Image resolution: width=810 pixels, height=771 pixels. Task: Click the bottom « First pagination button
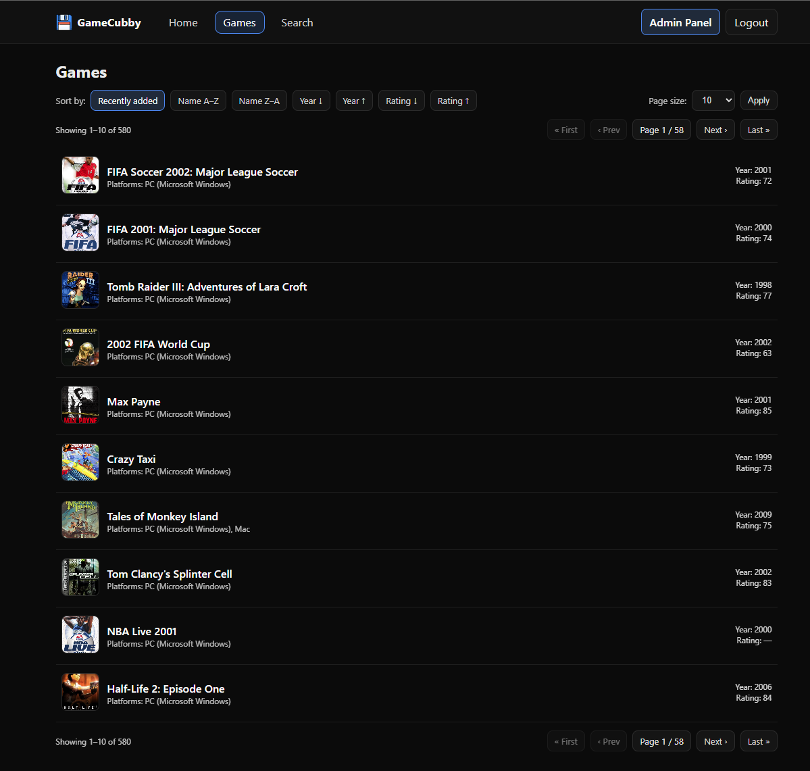566,741
